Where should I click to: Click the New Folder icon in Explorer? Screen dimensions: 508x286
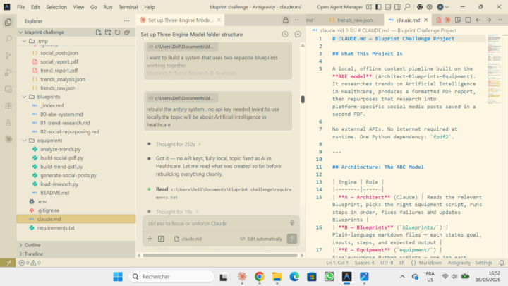point(108,32)
